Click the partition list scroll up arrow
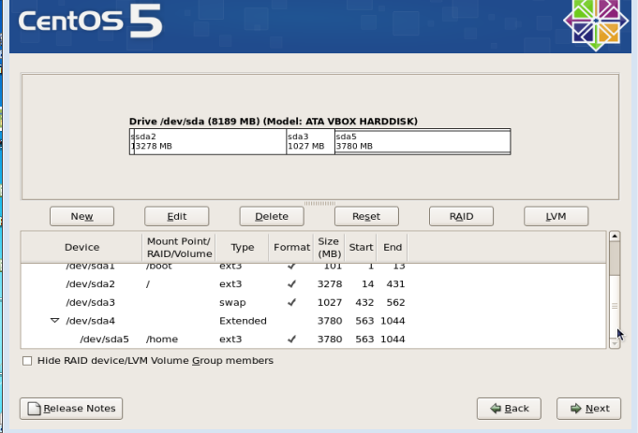Image resolution: width=638 pixels, height=433 pixels. point(615,236)
